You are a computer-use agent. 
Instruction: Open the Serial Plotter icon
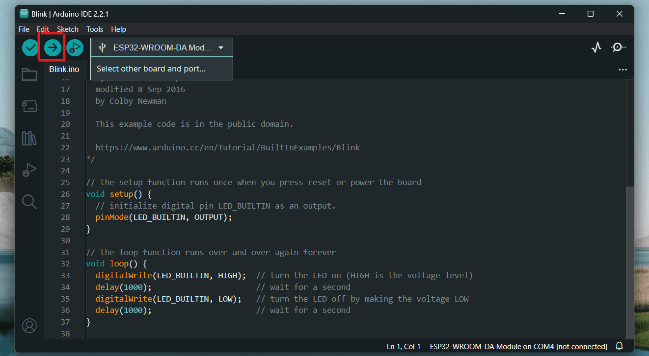click(x=596, y=47)
